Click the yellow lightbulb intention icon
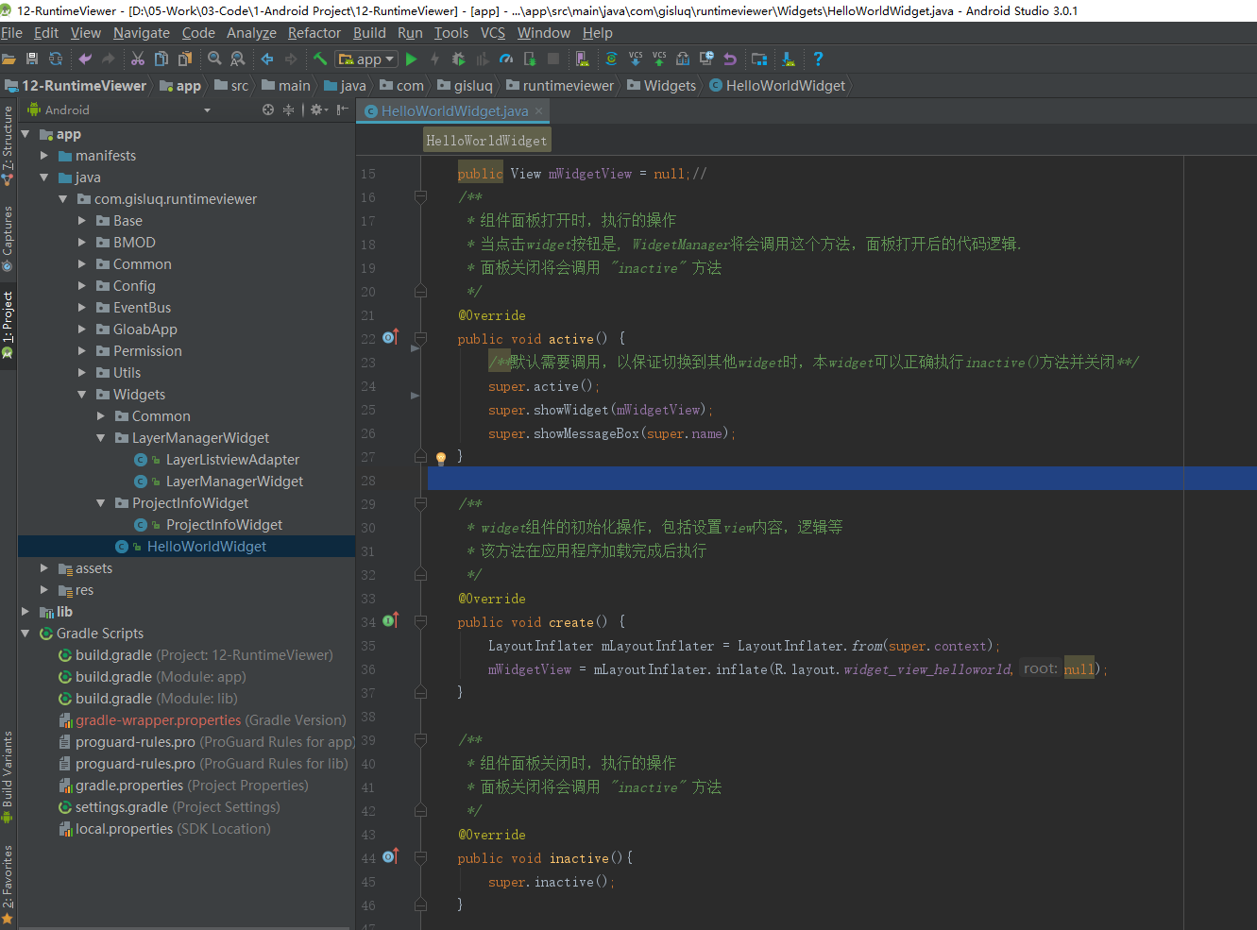The width and height of the screenshot is (1257, 930). click(440, 458)
